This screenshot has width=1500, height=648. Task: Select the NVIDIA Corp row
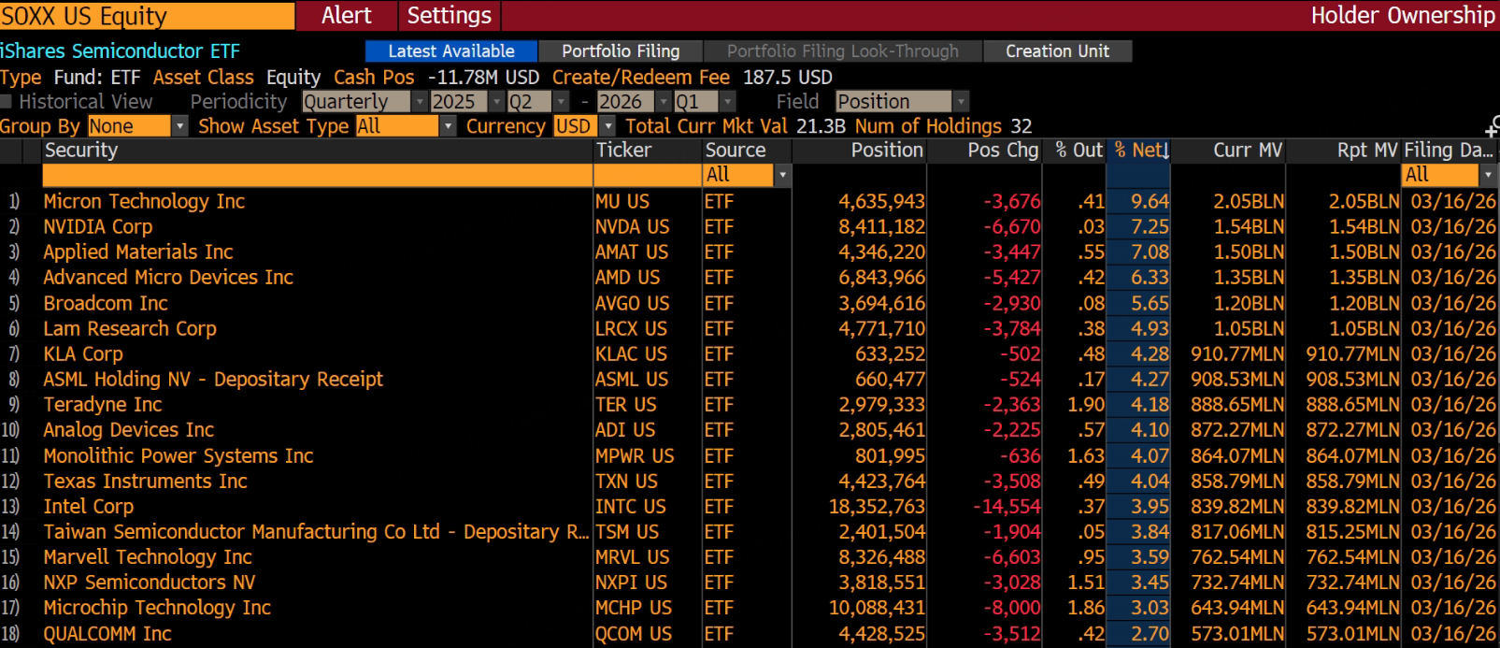[x=750, y=226]
